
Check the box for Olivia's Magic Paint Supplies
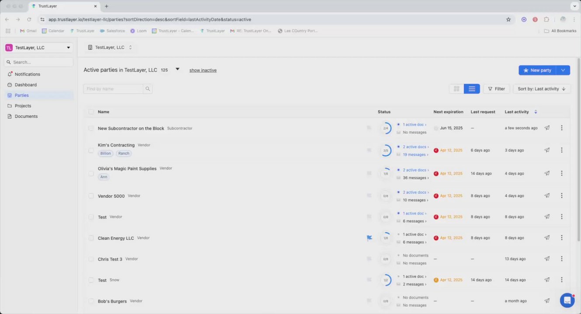point(91,174)
